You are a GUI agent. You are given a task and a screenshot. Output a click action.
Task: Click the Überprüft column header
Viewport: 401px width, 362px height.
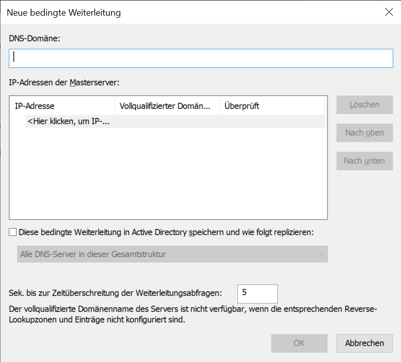(x=272, y=106)
